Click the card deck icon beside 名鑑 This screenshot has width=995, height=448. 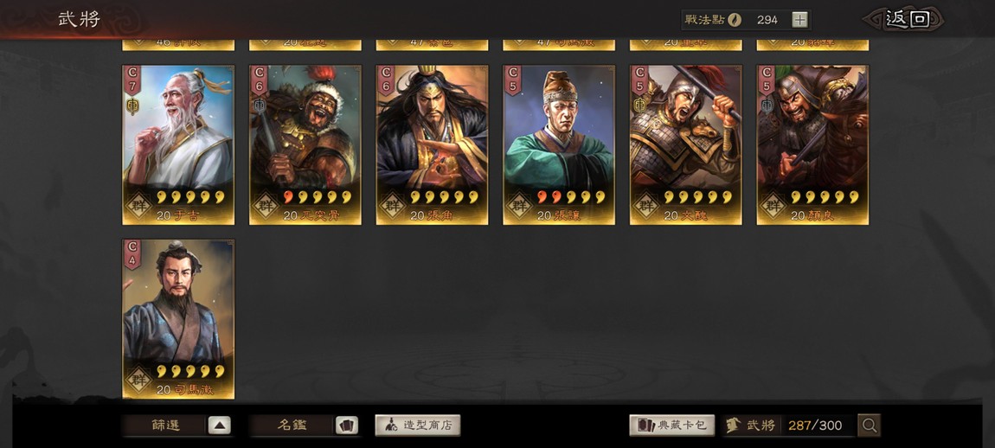(346, 426)
